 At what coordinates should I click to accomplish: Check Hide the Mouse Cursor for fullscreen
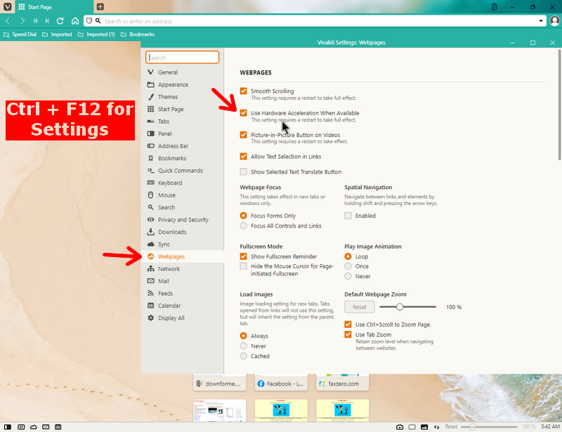click(x=243, y=266)
